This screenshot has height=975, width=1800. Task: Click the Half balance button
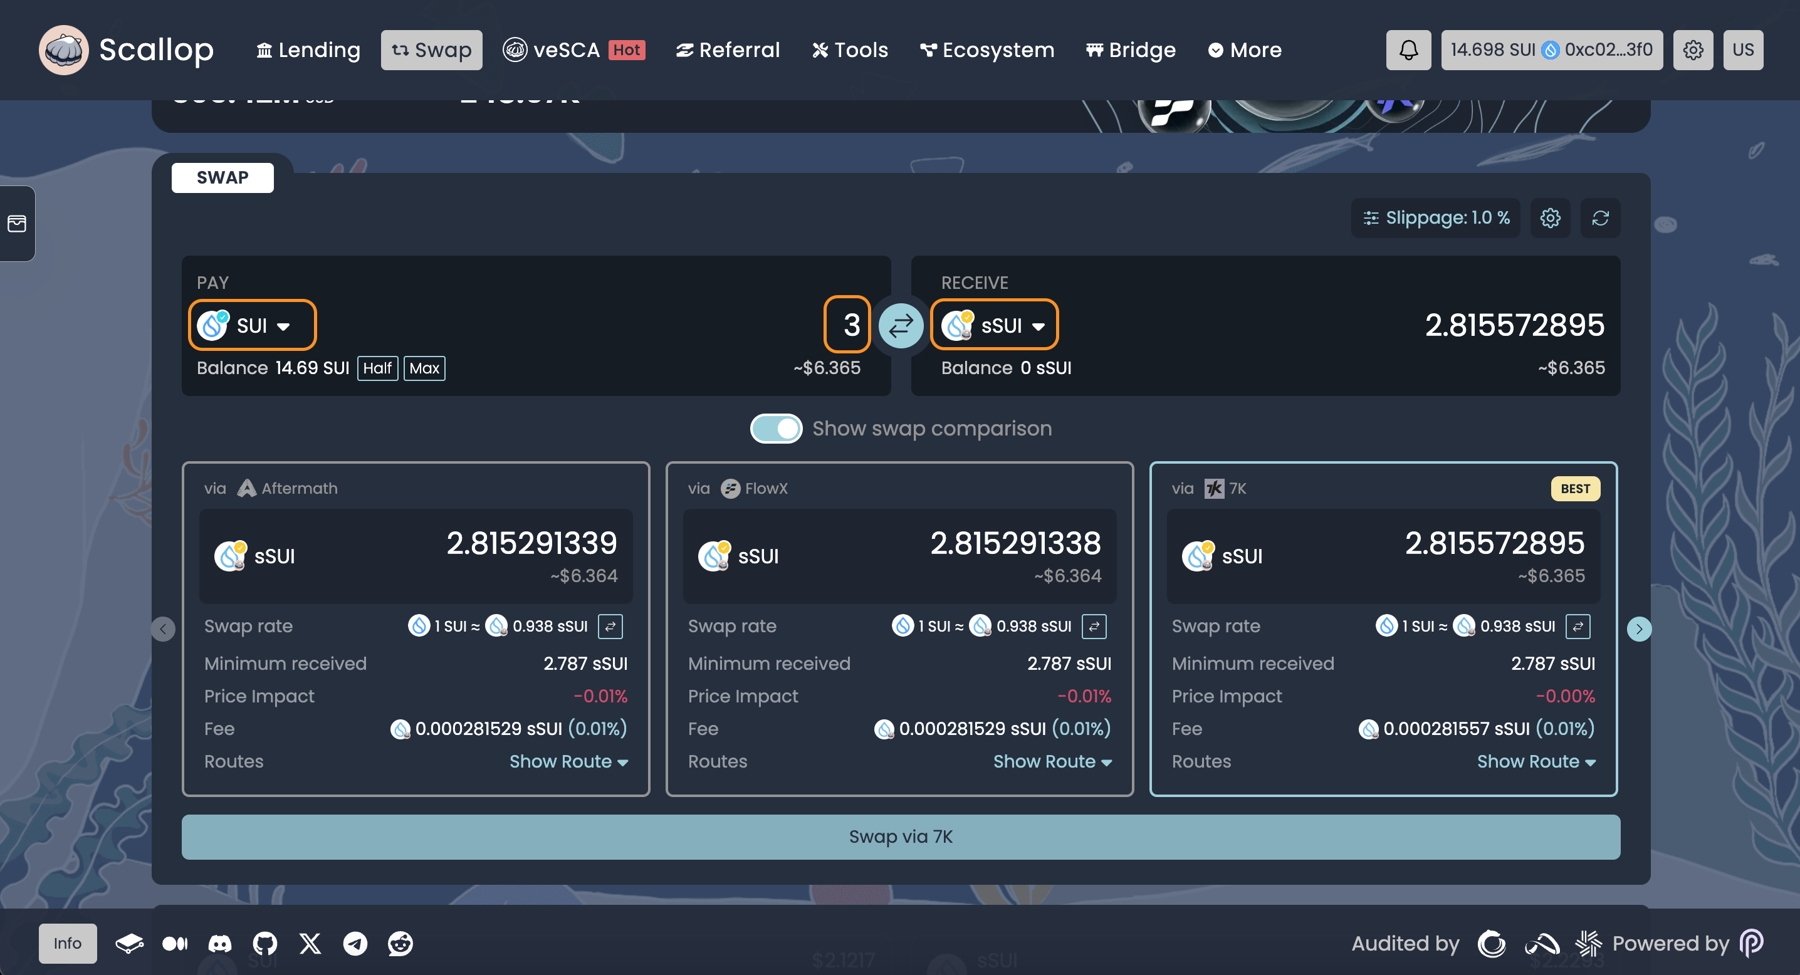pyautogui.click(x=377, y=368)
